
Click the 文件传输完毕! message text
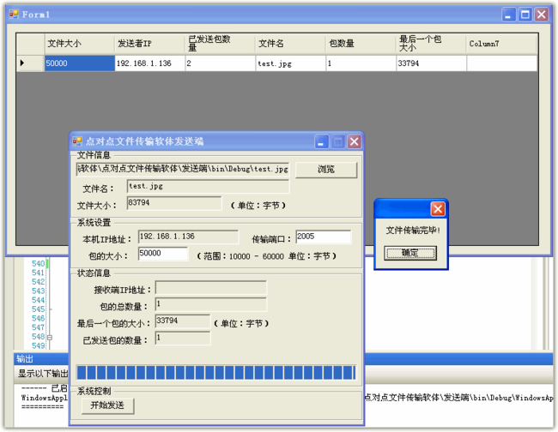point(413,231)
